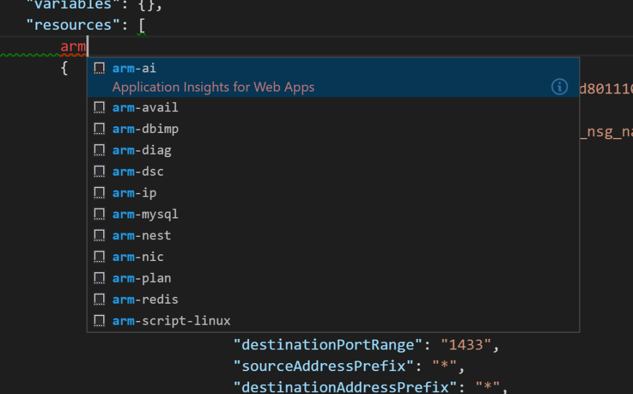Toggle the checkbox next to arm-dsc

(99, 171)
